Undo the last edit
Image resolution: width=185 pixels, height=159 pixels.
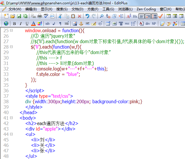87,16
